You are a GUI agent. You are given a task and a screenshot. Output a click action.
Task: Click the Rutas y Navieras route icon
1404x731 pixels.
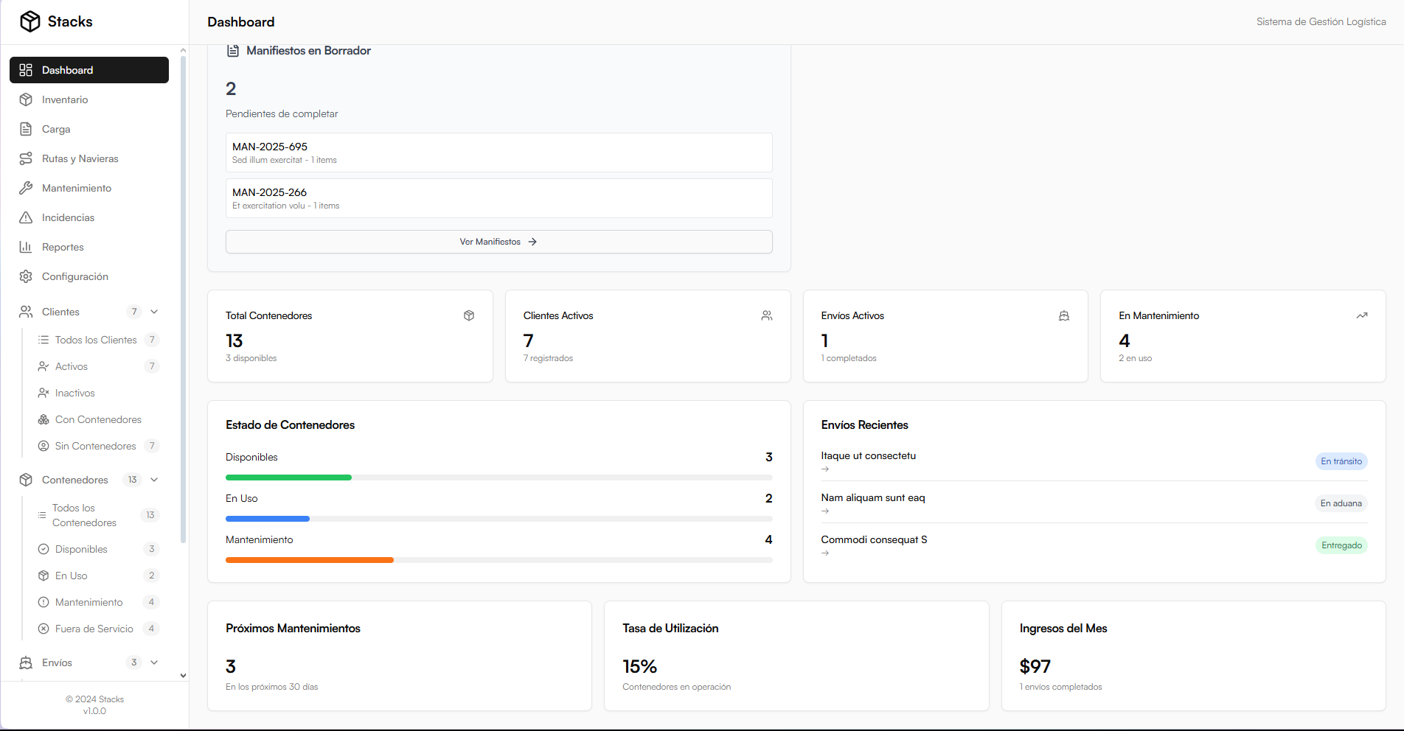click(26, 158)
